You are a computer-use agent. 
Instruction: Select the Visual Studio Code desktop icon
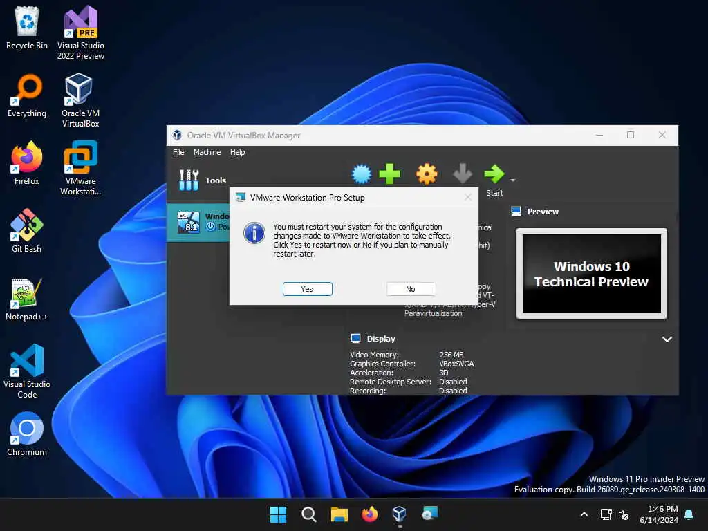pyautogui.click(x=27, y=371)
